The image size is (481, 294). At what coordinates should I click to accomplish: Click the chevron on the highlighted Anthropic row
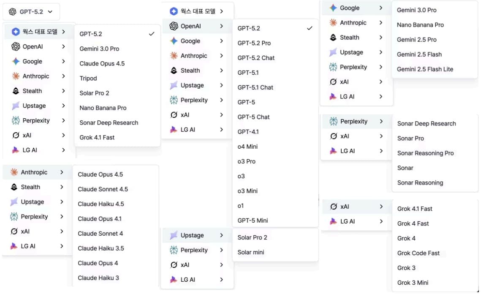[x=62, y=172]
